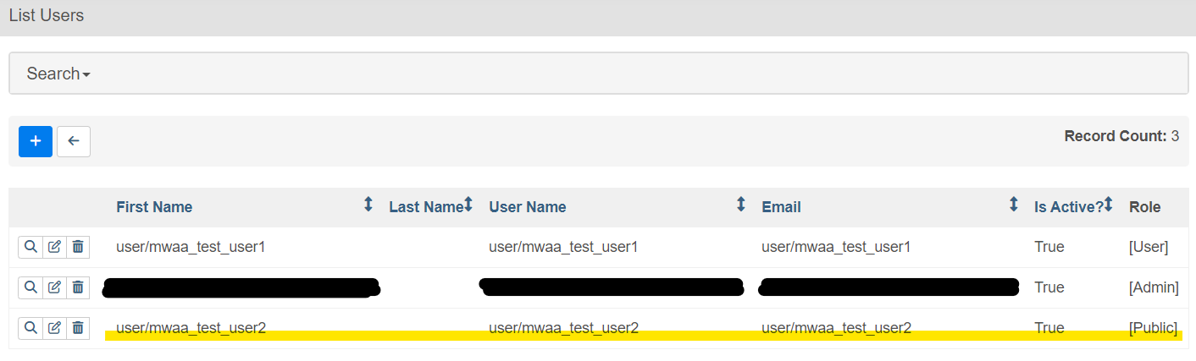1196x361 pixels.
Task: Click the Email column header
Action: click(x=781, y=207)
